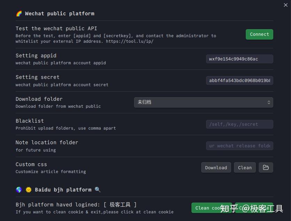This screenshot has height=221, width=291.
Task: Click the 'Note location folder' label
Action: pos(47,142)
